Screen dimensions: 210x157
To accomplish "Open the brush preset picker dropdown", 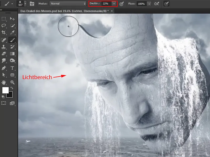I will pos(25,4).
